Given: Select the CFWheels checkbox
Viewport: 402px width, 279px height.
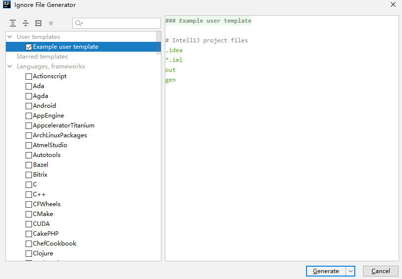Looking at the screenshot, I should coord(29,204).
